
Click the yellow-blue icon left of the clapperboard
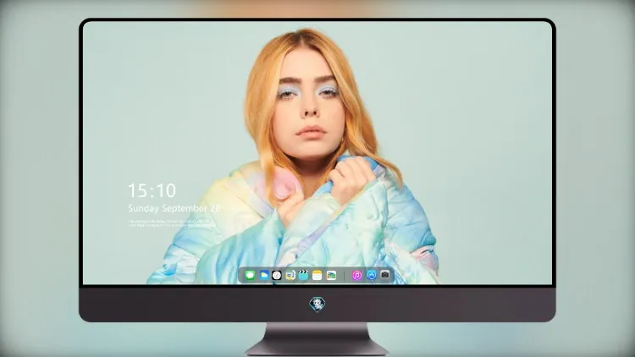coord(290,276)
